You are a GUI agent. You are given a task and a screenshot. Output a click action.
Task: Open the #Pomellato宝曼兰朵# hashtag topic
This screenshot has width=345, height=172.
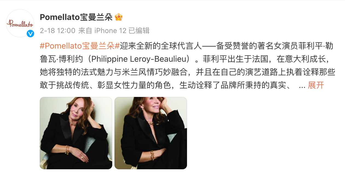(x=80, y=46)
